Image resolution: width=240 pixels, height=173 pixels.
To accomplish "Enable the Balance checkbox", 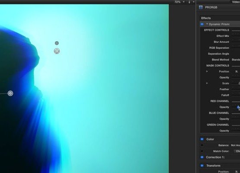I will coord(202,145).
